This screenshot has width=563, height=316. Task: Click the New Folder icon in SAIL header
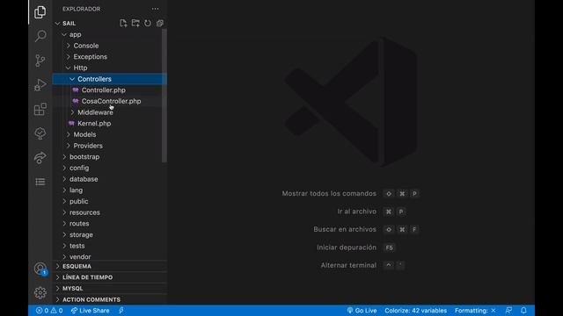tap(135, 24)
